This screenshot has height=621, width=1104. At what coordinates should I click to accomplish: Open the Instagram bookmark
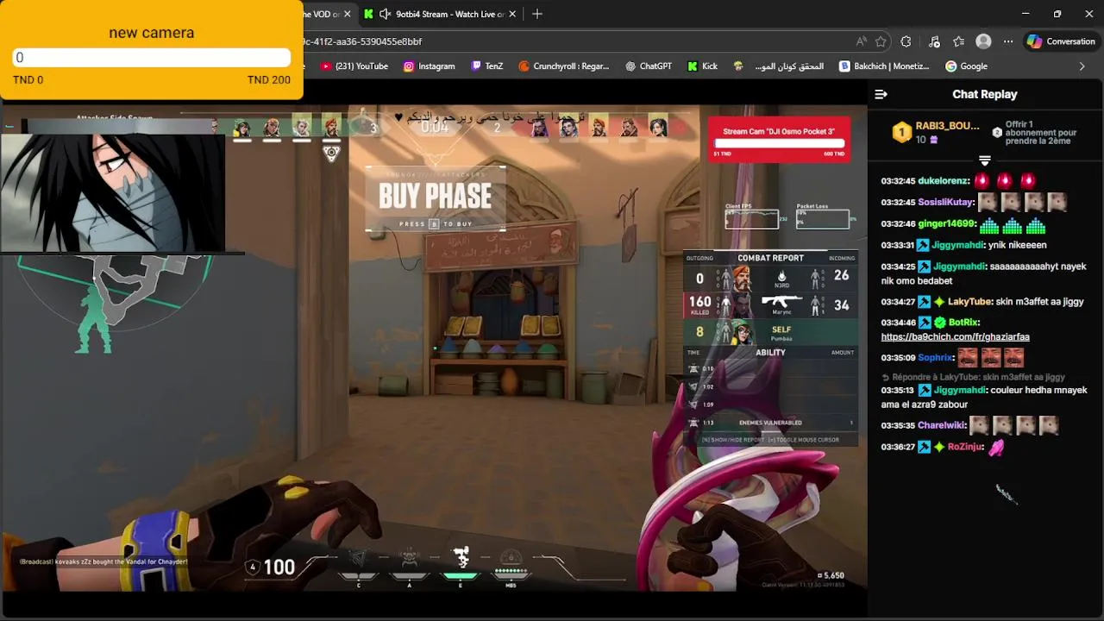pyautogui.click(x=429, y=66)
